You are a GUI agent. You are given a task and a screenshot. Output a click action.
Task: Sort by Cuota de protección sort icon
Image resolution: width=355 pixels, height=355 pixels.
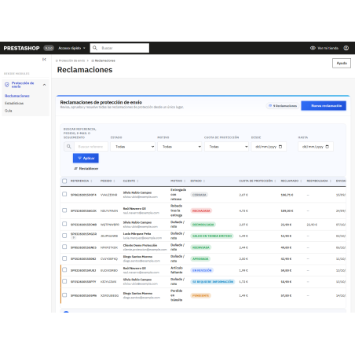tap(275, 181)
